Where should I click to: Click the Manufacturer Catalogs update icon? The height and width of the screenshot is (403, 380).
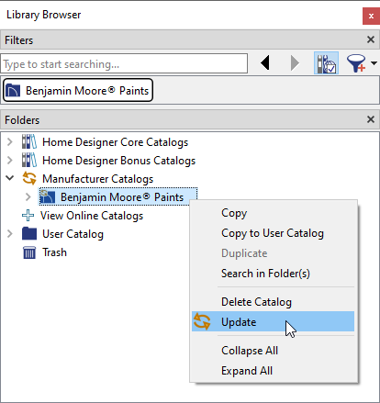(29, 178)
